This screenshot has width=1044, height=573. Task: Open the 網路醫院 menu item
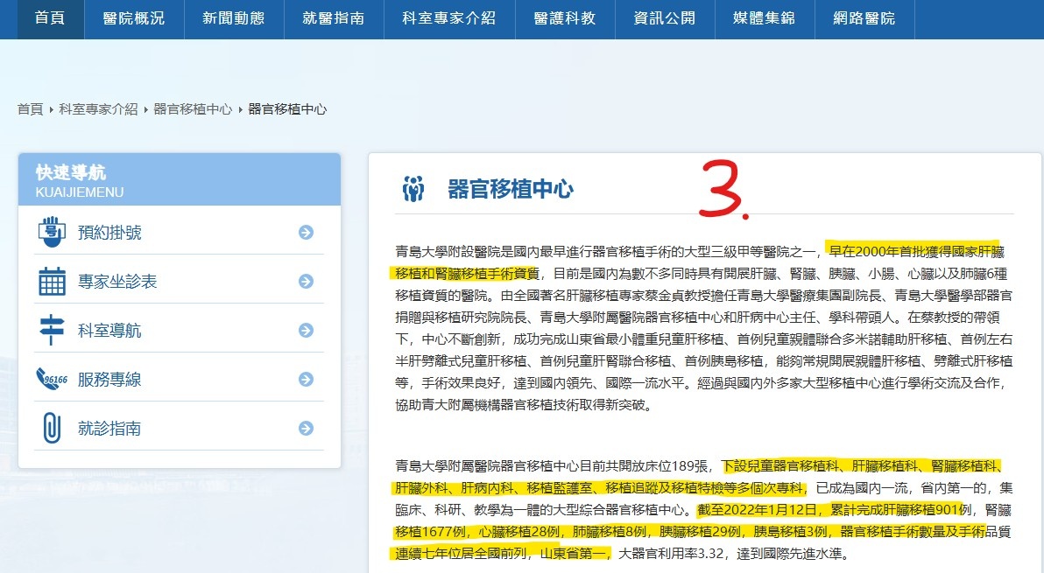[x=864, y=18]
